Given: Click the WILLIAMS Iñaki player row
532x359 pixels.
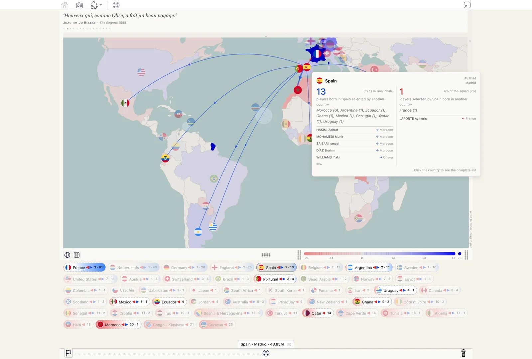Looking at the screenshot, I should tap(354, 157).
